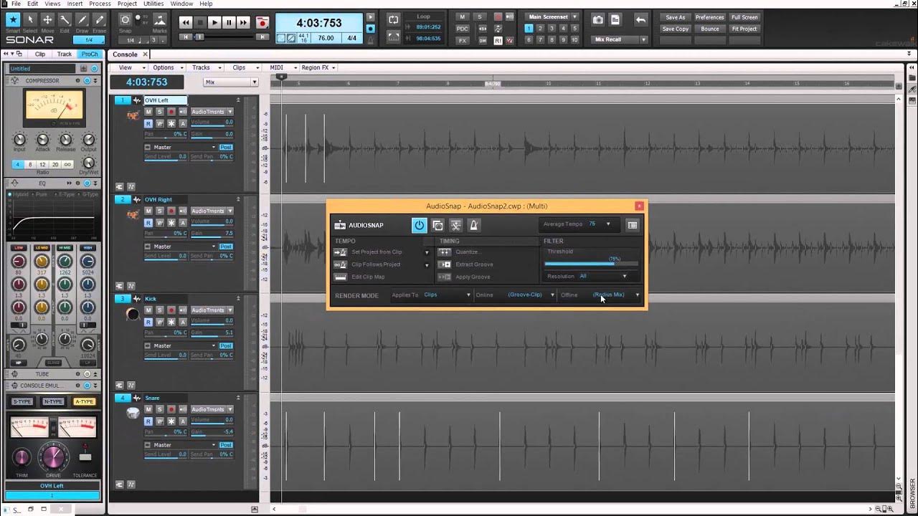Select the Smart tool
Viewport: 918px width, 516px height.
pyautogui.click(x=13, y=19)
